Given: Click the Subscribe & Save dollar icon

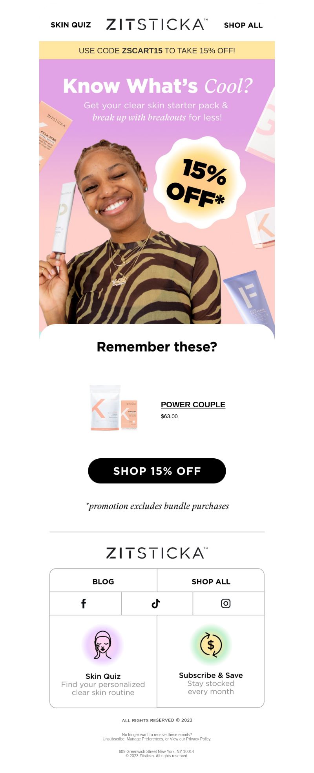Looking at the screenshot, I should coord(211,645).
